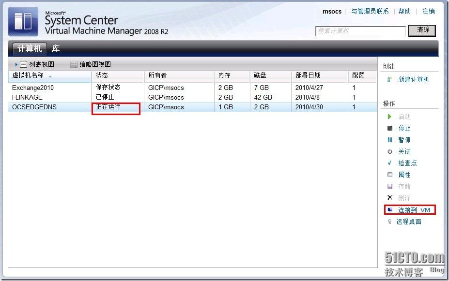Image resolution: width=449 pixels, height=281 pixels.
Task: Sort by 状态 column header
Action: pos(118,75)
